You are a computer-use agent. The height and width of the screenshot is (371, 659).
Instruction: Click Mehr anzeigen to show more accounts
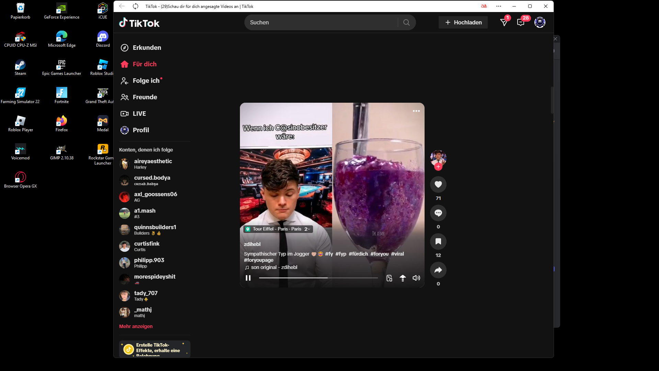[136, 326]
